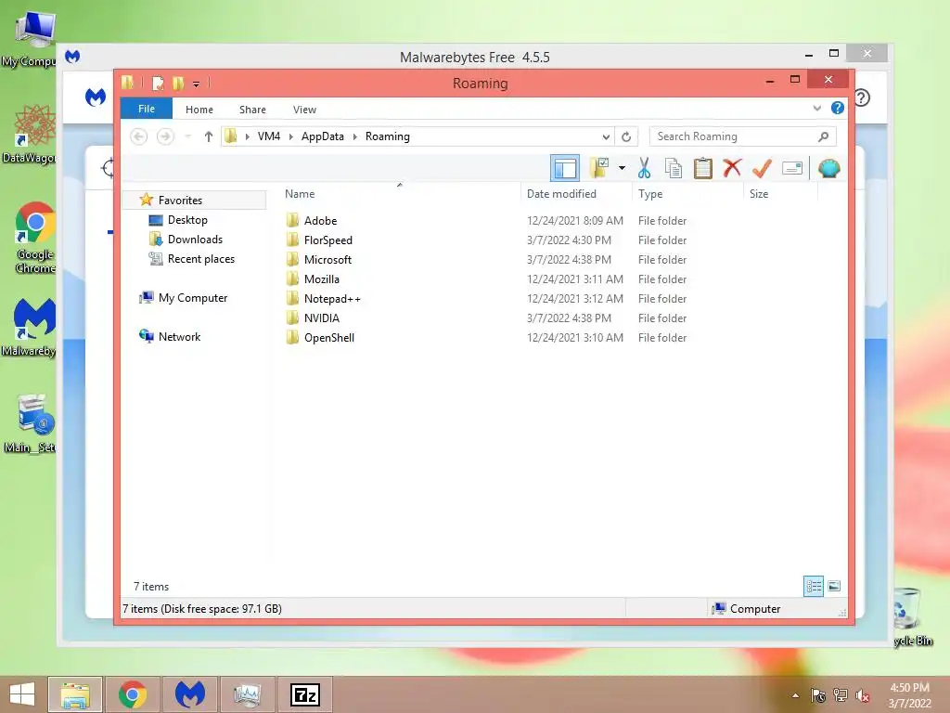
Task: Click the search magnifier icon
Action: 823,136
